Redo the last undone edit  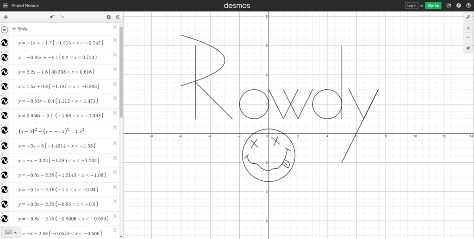[x=62, y=17]
